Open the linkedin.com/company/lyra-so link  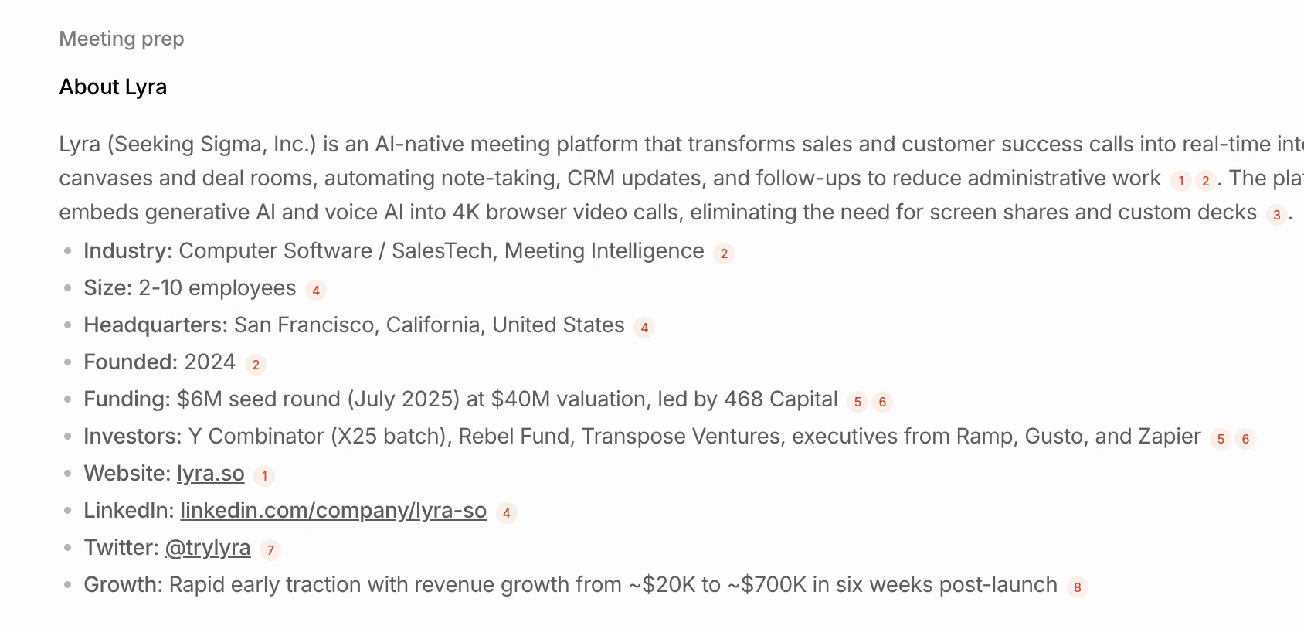coord(333,511)
